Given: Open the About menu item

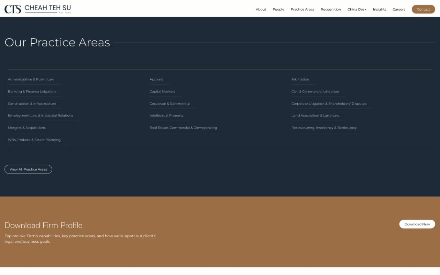Looking at the screenshot, I should [261, 9].
